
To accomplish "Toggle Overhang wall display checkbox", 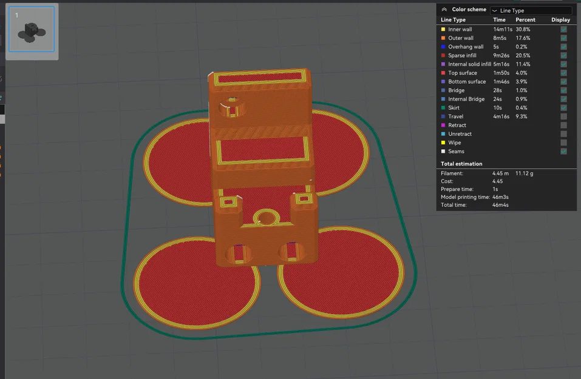I will tap(563, 47).
